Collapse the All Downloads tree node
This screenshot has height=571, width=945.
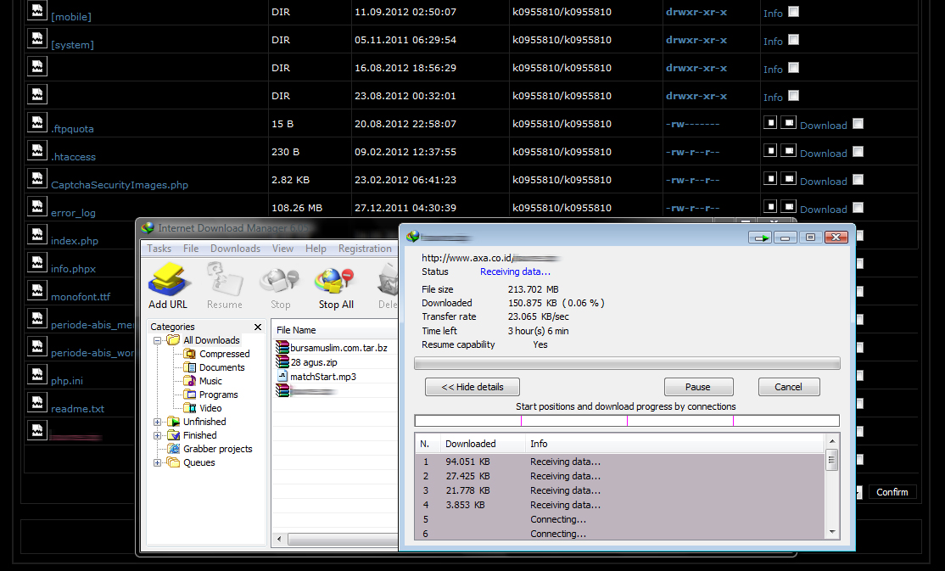point(157,341)
